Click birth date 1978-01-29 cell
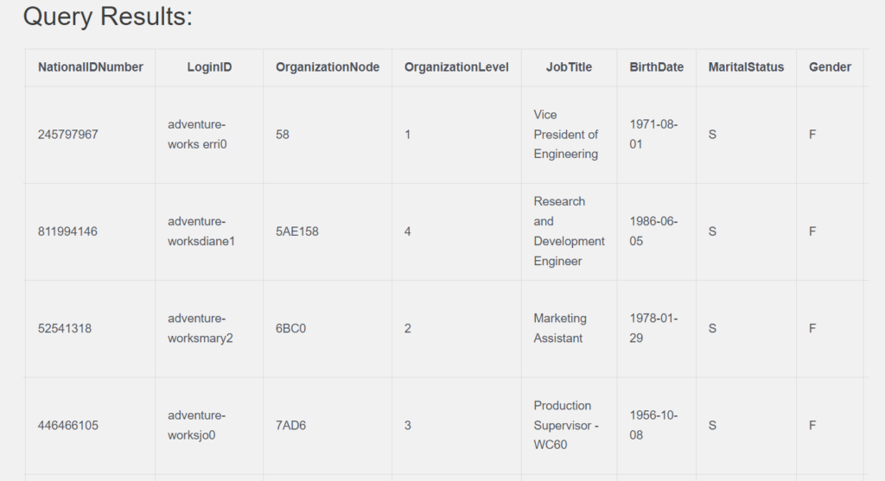This screenshot has height=481, width=885. click(x=653, y=328)
